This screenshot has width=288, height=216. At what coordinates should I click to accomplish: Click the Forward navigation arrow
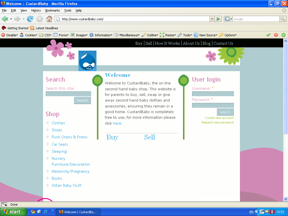click(17, 19)
